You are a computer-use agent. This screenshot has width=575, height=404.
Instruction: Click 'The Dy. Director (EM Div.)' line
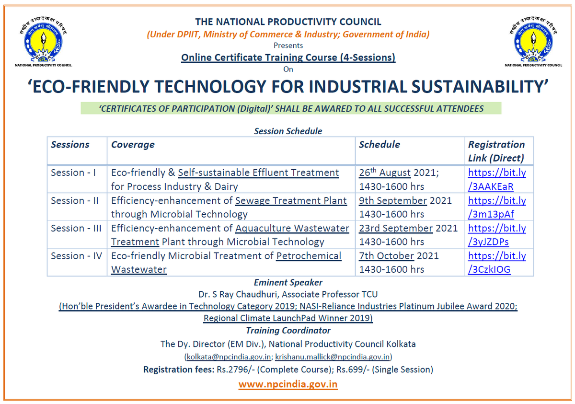click(288, 344)
